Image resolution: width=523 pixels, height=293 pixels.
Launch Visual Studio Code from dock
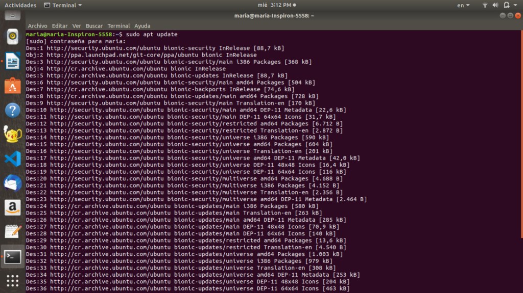point(12,158)
